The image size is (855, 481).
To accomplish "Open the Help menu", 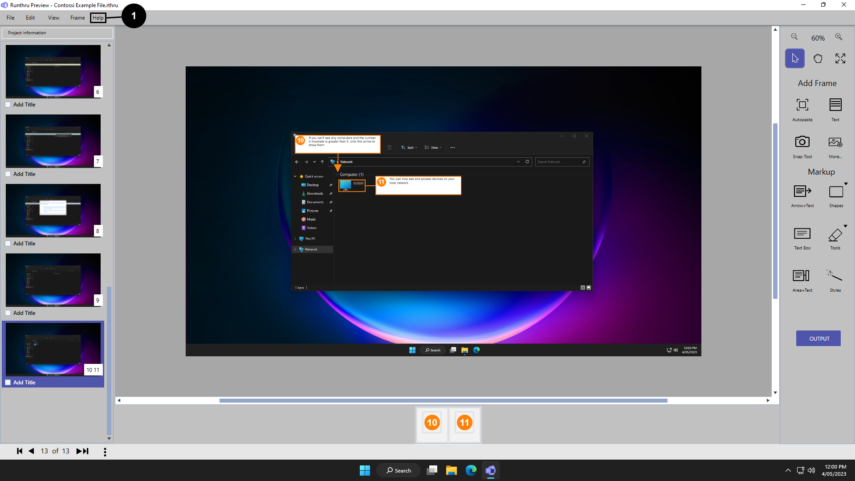I will [x=98, y=18].
